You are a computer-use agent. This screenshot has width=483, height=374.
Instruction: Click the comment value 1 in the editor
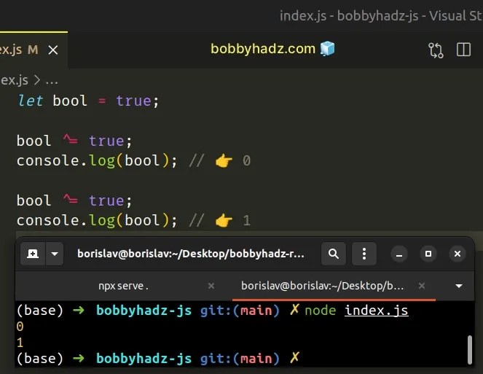[246, 220]
